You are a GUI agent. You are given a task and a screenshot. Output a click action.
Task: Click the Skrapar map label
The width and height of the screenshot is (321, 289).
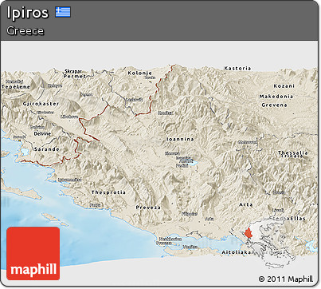coord(73,72)
